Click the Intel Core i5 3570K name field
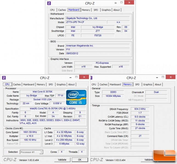This screenshot has width=177, height=164. tap(43, 92)
